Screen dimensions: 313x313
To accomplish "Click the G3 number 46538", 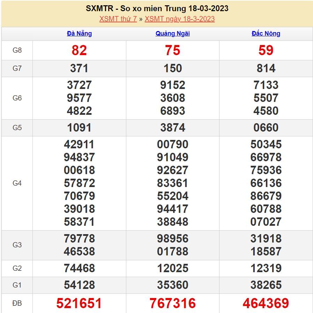I will [x=79, y=252].
